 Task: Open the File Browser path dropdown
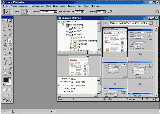pyautogui.click(x=151, y=23)
